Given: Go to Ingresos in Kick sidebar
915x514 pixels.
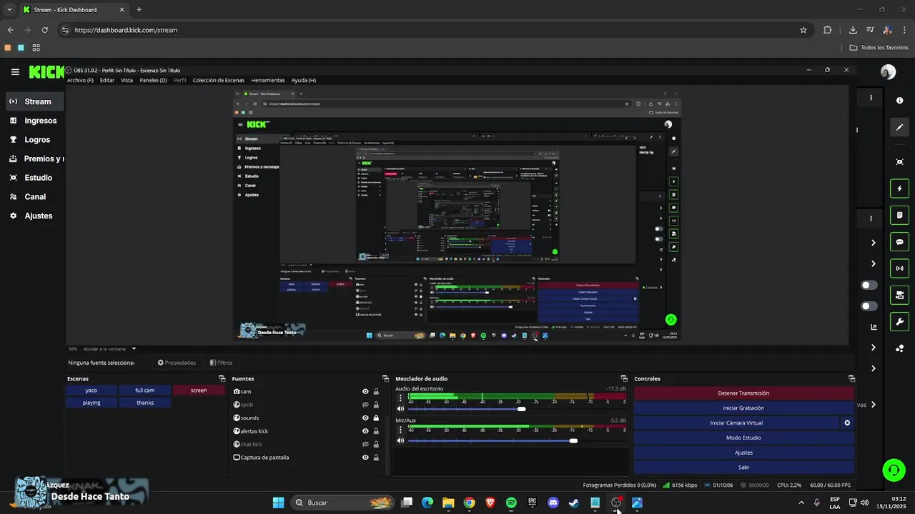Looking at the screenshot, I should pyautogui.click(x=41, y=121).
